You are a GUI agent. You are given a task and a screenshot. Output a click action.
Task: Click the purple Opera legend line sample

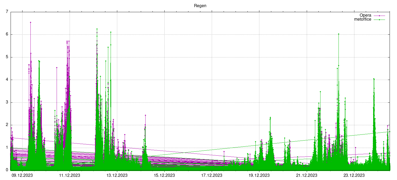(379, 16)
